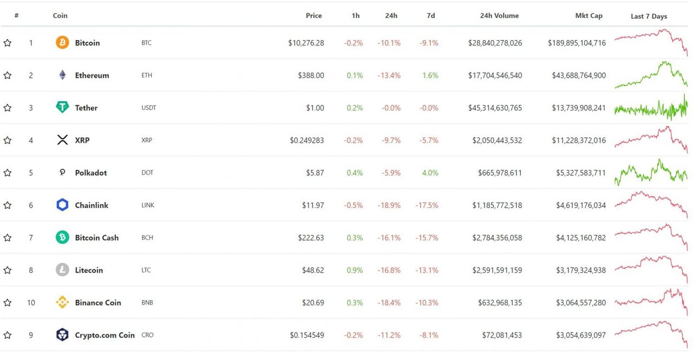Viewport: 693px width, 352px height.
Task: Sort by the Coin column header
Action: pyautogui.click(x=60, y=16)
